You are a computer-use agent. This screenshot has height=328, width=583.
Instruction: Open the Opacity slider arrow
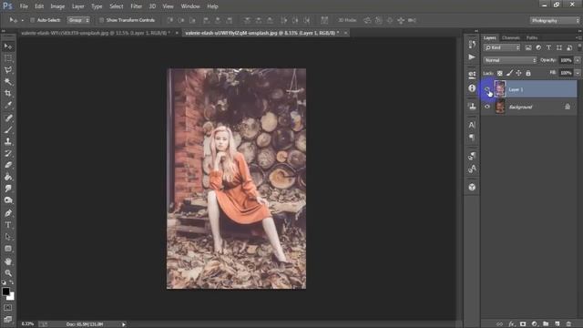tap(578, 60)
